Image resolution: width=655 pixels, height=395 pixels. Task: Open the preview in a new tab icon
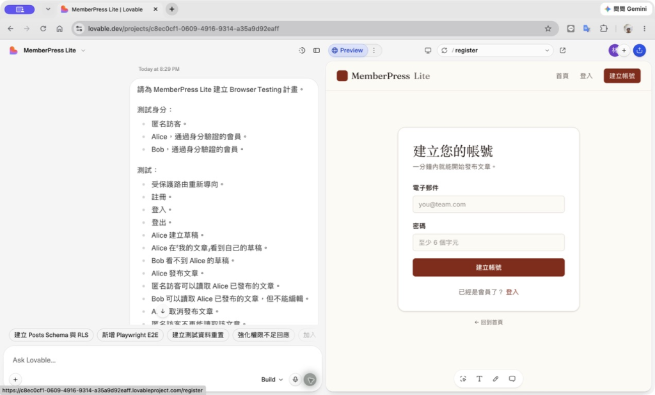pyautogui.click(x=563, y=50)
